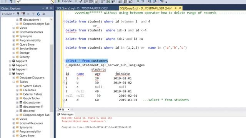
Task: Toggle Results to Grid output mode
Action: [x=125, y=1]
